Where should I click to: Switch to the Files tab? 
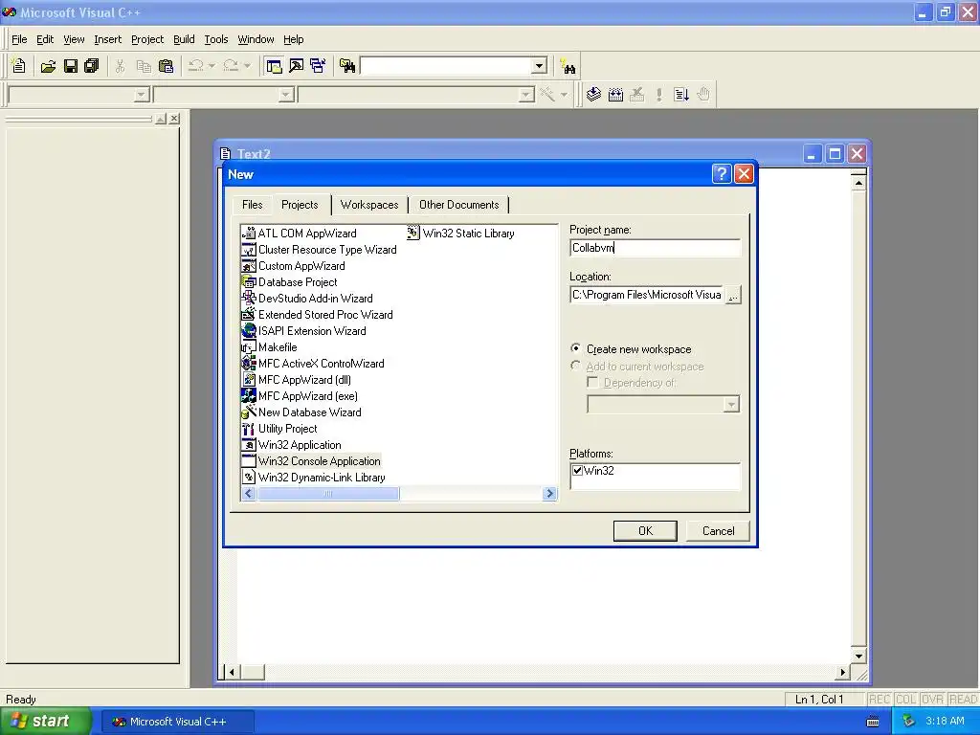pyautogui.click(x=252, y=205)
